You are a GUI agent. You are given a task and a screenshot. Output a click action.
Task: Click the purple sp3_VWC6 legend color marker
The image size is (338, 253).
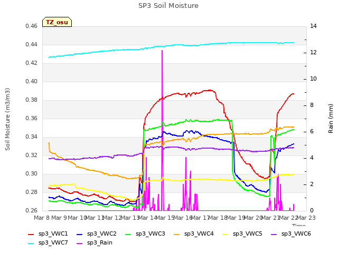[x=274, y=235]
